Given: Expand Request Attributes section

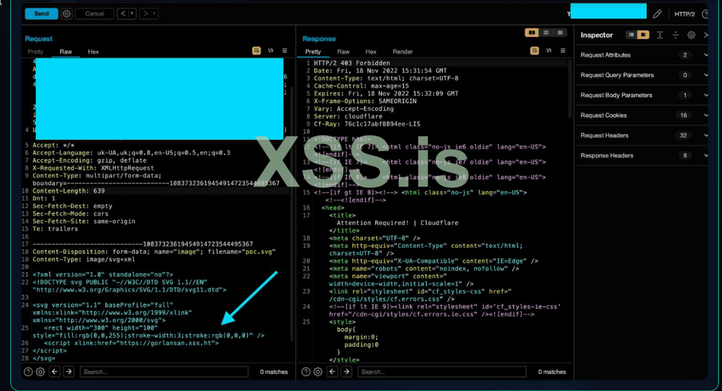Looking at the screenshot, I should point(706,55).
